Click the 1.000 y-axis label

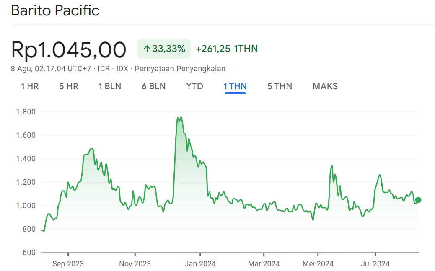[26, 206]
